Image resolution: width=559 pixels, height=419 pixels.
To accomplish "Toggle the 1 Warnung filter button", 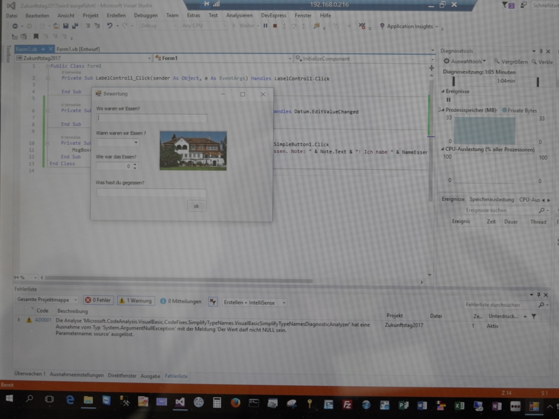I will tap(136, 301).
